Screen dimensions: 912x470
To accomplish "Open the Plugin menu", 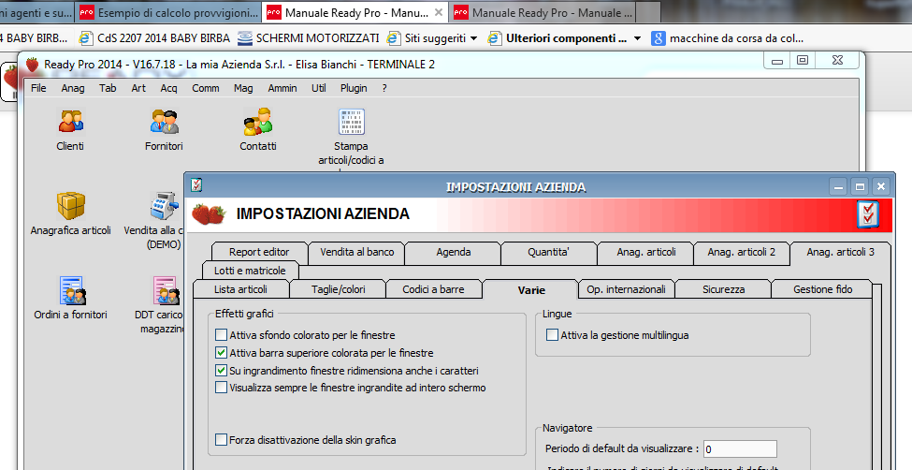I will click(354, 88).
